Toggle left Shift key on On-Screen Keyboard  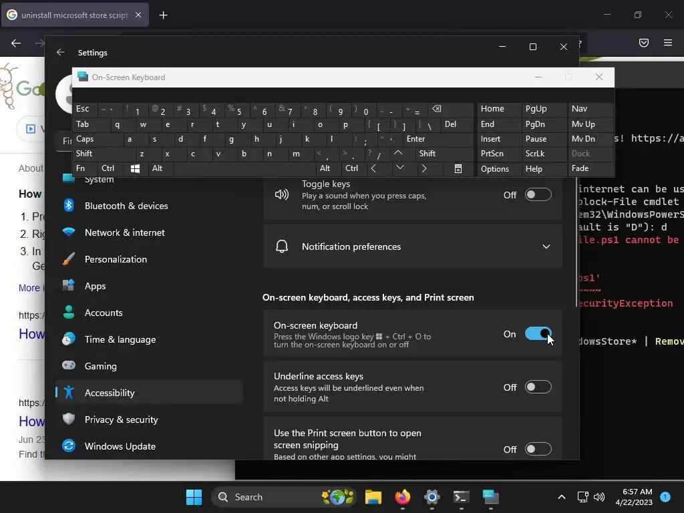(104, 154)
